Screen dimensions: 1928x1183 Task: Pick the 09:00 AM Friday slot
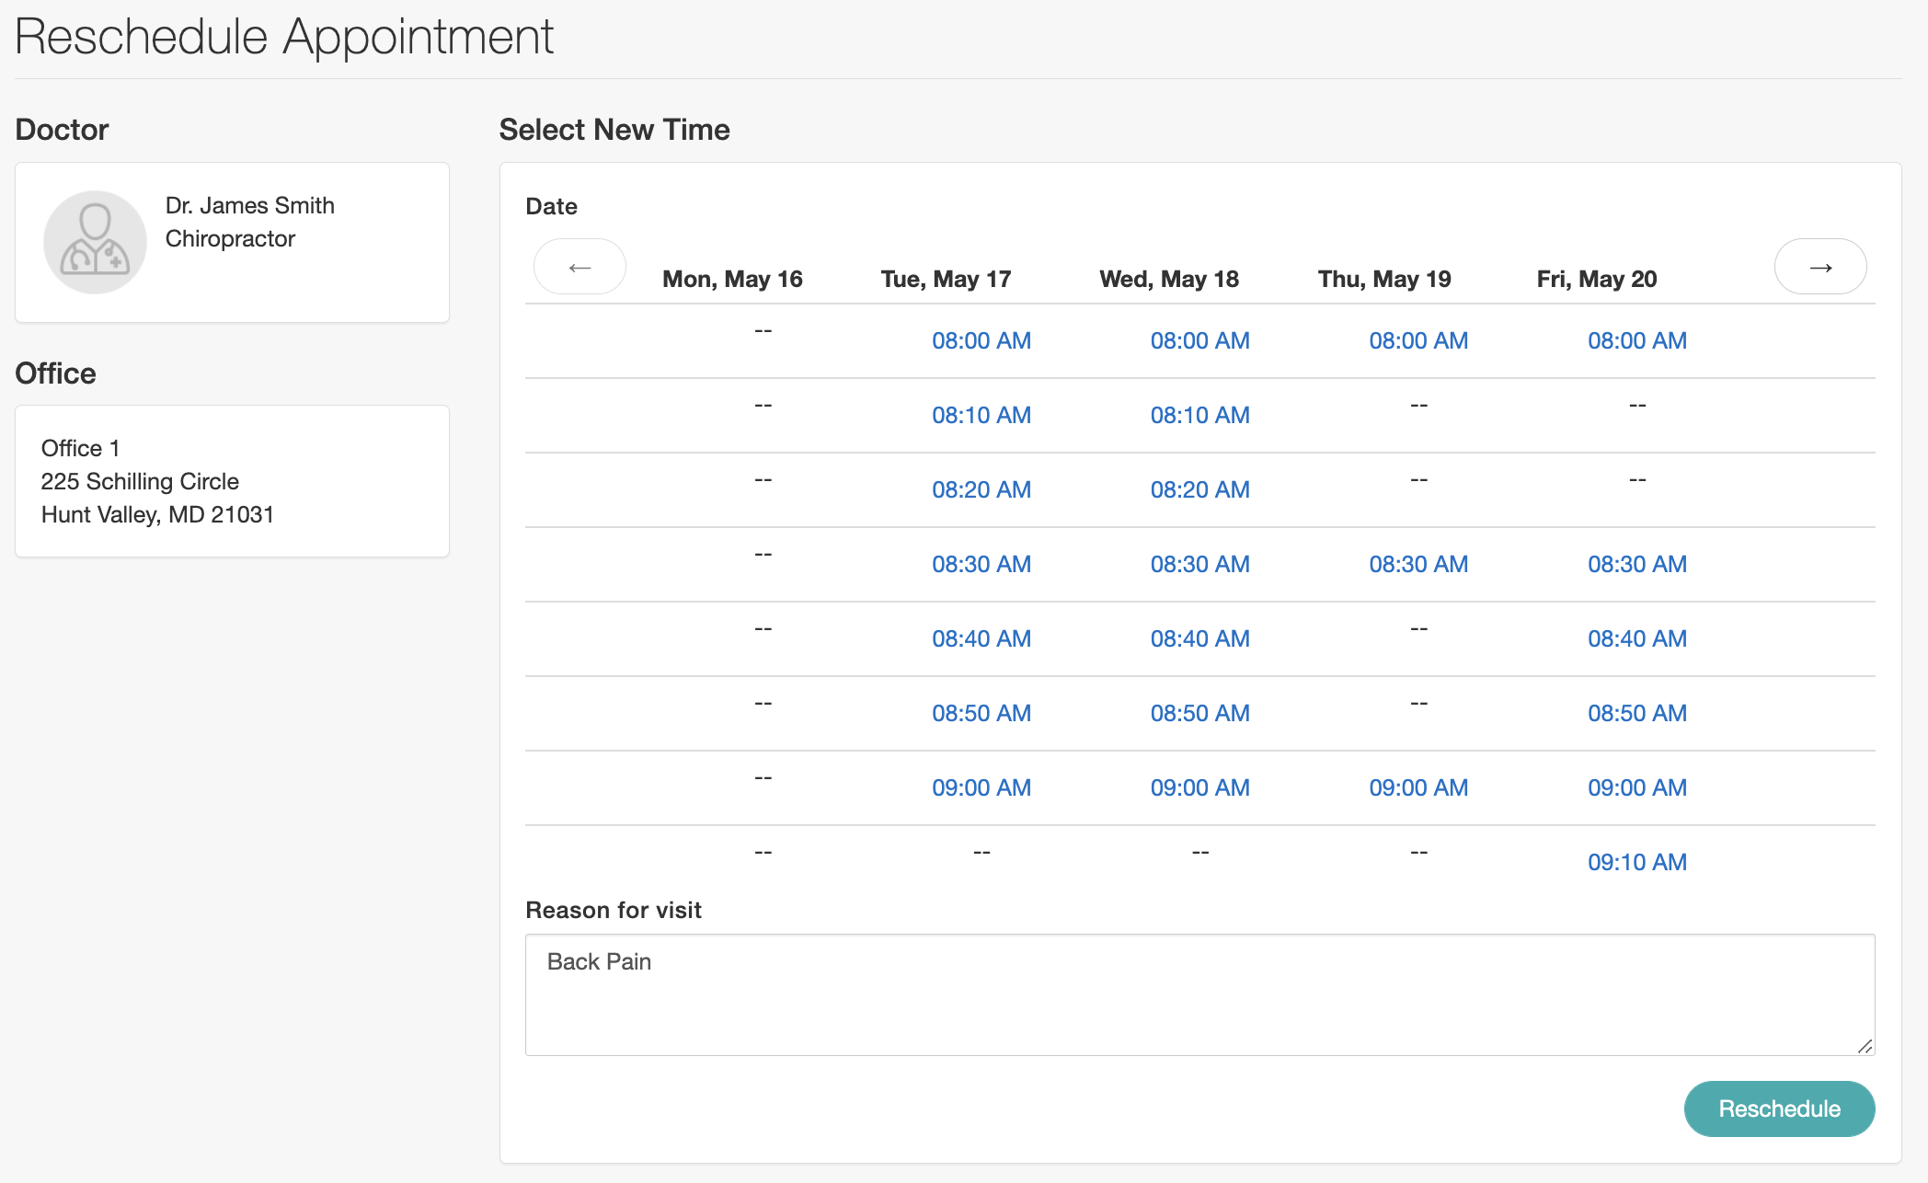[1637, 787]
